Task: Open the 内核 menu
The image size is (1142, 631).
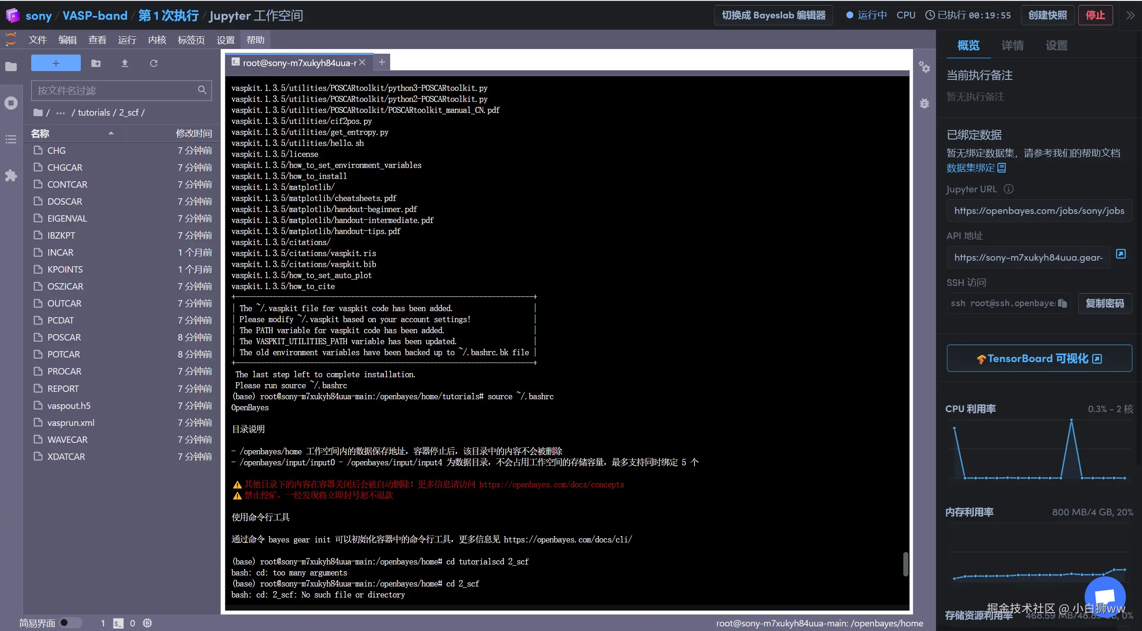Action: click(x=157, y=40)
